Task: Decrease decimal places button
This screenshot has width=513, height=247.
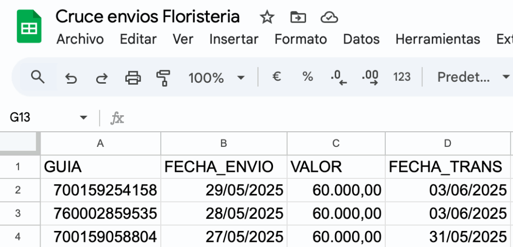Action: (339, 78)
